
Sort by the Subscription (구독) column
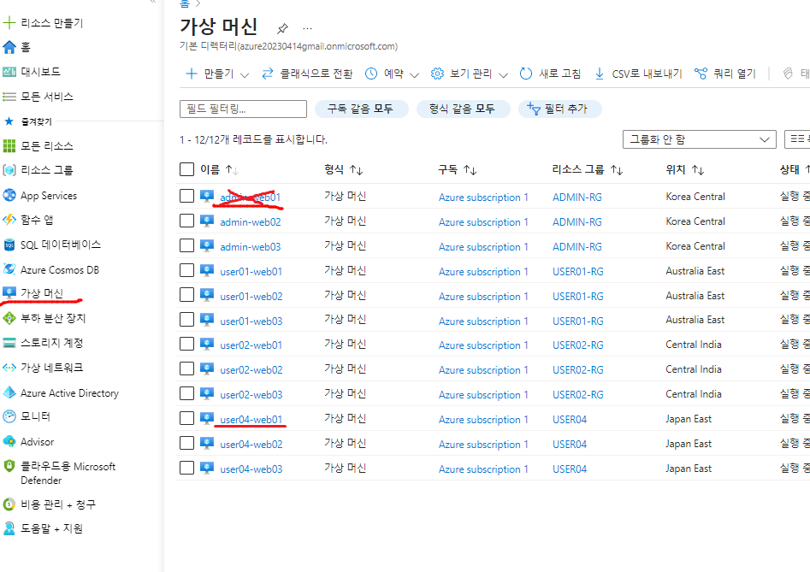click(x=458, y=169)
